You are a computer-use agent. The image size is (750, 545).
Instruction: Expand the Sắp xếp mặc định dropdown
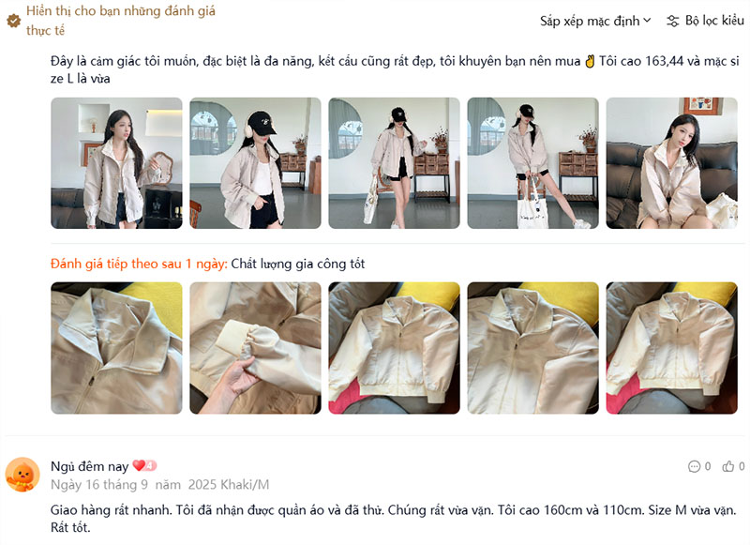coord(595,21)
